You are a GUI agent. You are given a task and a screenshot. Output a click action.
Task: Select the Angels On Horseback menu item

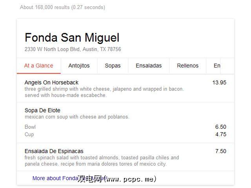coord(51,83)
